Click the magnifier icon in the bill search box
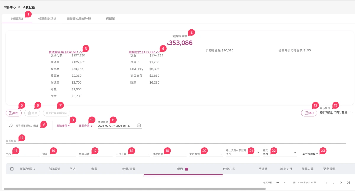Screen dimensions: 355x191 click(x=11, y=125)
